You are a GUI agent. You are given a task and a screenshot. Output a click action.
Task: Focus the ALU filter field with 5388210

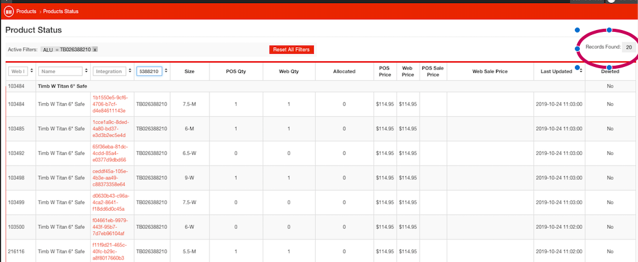point(149,71)
